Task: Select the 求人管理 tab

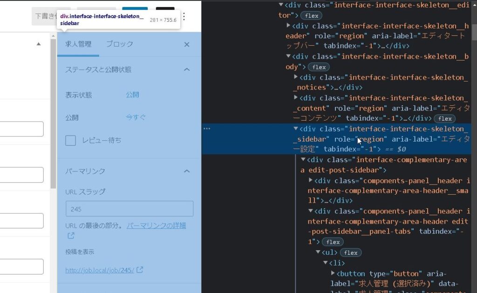Action: coord(78,44)
